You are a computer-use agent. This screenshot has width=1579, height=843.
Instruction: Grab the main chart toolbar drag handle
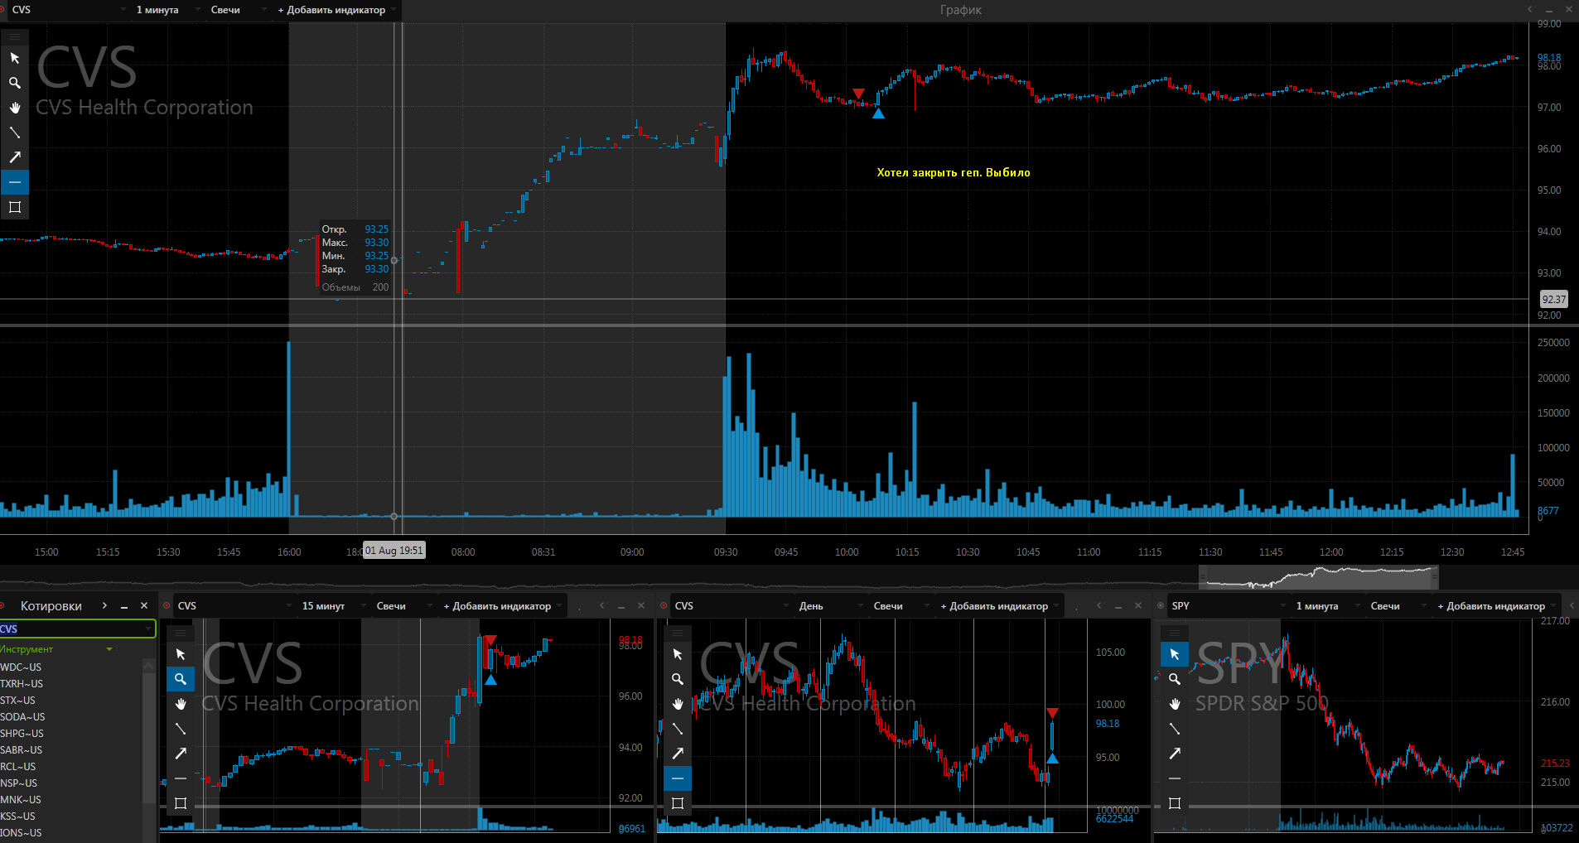pos(15,37)
